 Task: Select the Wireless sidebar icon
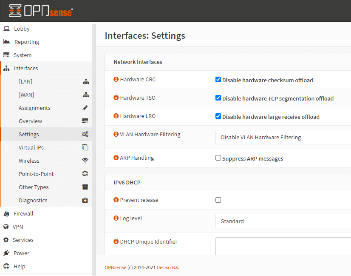[85, 161]
